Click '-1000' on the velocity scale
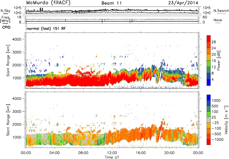 217,139
